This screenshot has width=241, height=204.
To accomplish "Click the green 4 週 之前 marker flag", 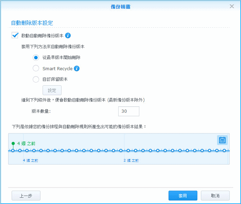I will coord(13,143).
